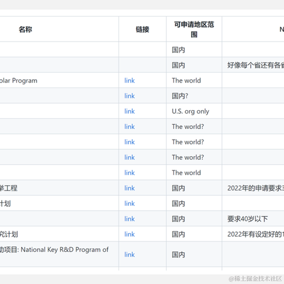Screen dimensions: 284x284
Task: Click the 链接 column header
Action: [x=143, y=30]
